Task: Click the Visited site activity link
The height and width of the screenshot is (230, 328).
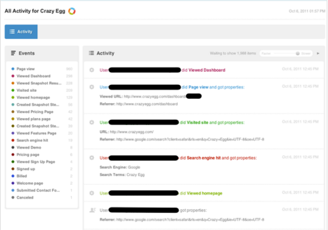Action: tap(198, 123)
